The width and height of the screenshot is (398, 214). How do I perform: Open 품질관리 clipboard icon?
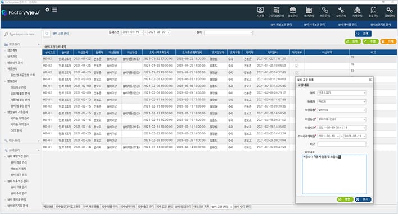click(373, 12)
